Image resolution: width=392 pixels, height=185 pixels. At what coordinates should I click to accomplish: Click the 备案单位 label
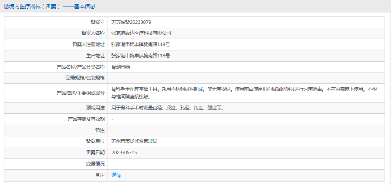(95, 142)
